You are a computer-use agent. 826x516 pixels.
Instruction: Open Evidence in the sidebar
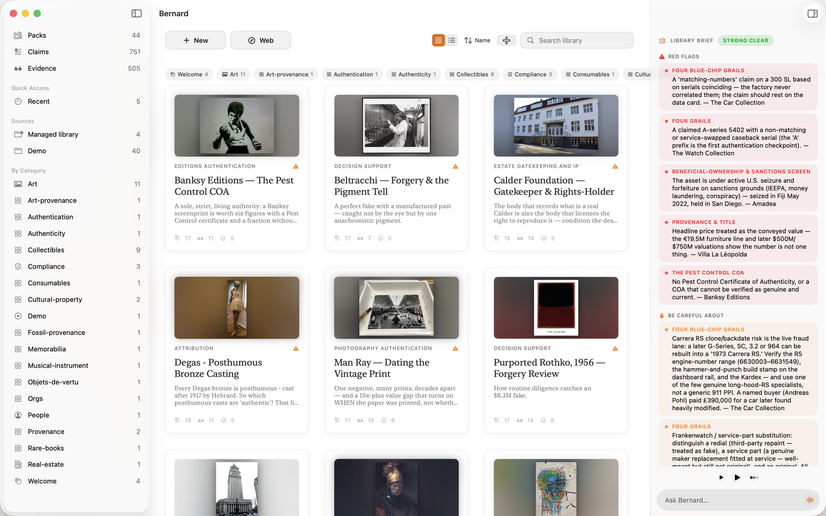pyautogui.click(x=77, y=68)
